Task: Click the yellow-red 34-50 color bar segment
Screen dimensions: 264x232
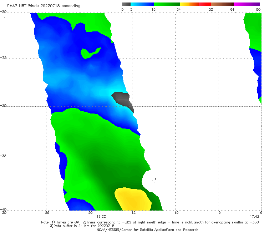Action: tap(196, 4)
